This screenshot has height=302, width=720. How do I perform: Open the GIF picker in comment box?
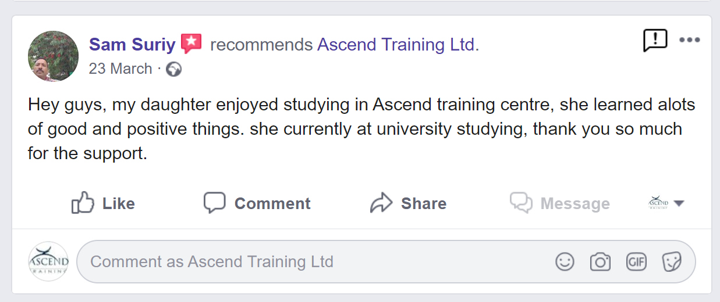(636, 262)
